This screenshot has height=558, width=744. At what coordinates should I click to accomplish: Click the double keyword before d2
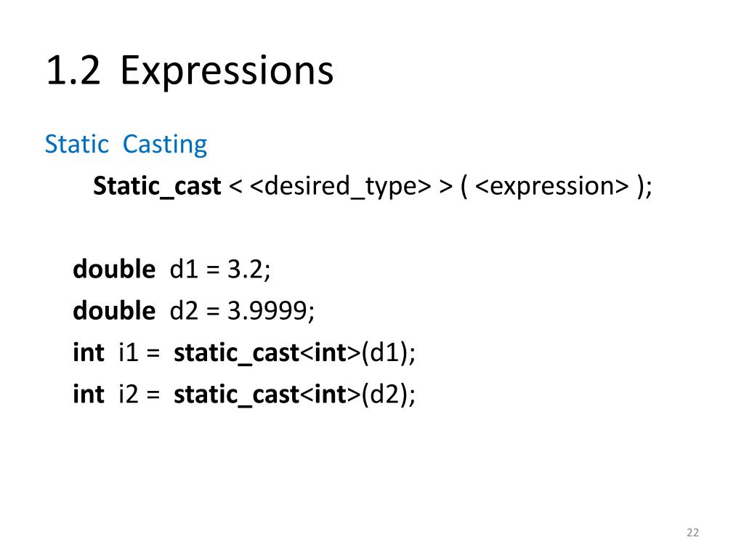pos(114,310)
